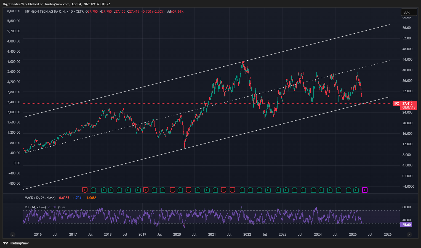Open green earnings marker near February 2023

point(286,190)
